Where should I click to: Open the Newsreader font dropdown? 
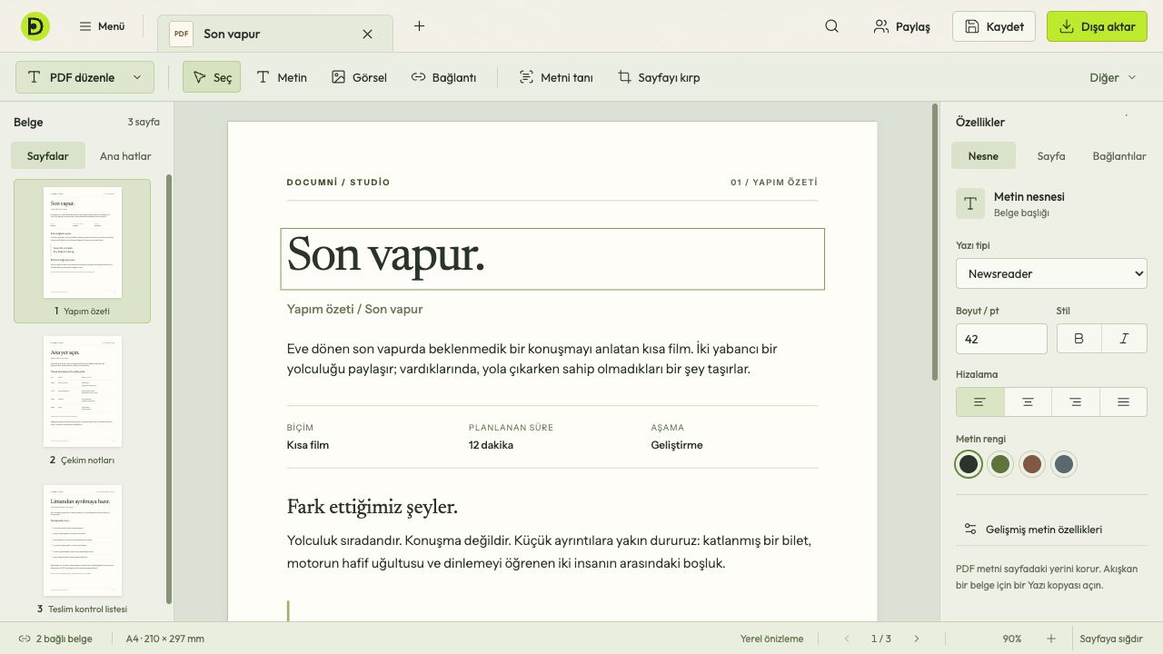point(1051,273)
